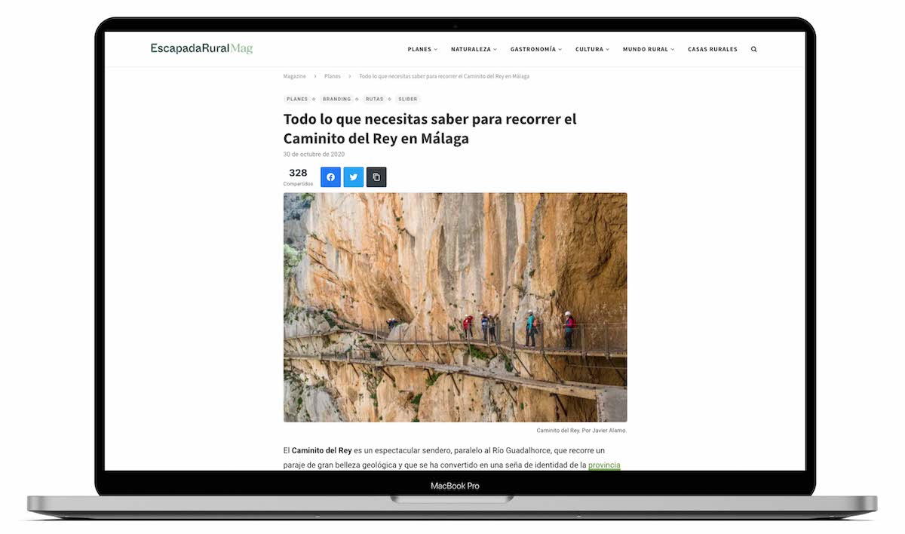
Task: Expand the Mundo Rural menu
Action: 648,50
